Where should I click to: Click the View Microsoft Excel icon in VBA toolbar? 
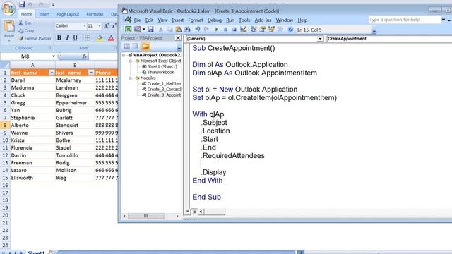pos(128,30)
